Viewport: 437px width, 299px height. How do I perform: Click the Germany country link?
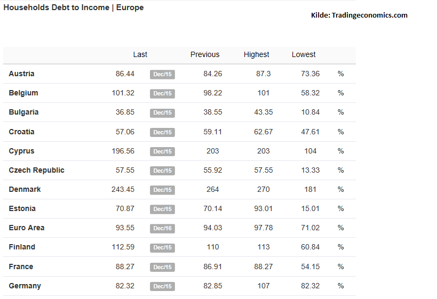(x=25, y=286)
